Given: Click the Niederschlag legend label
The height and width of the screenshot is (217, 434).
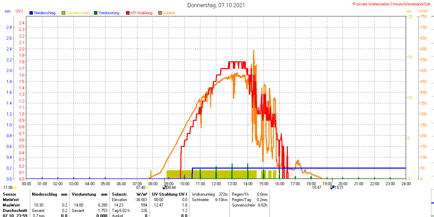Looking at the screenshot, I should coord(45,13).
